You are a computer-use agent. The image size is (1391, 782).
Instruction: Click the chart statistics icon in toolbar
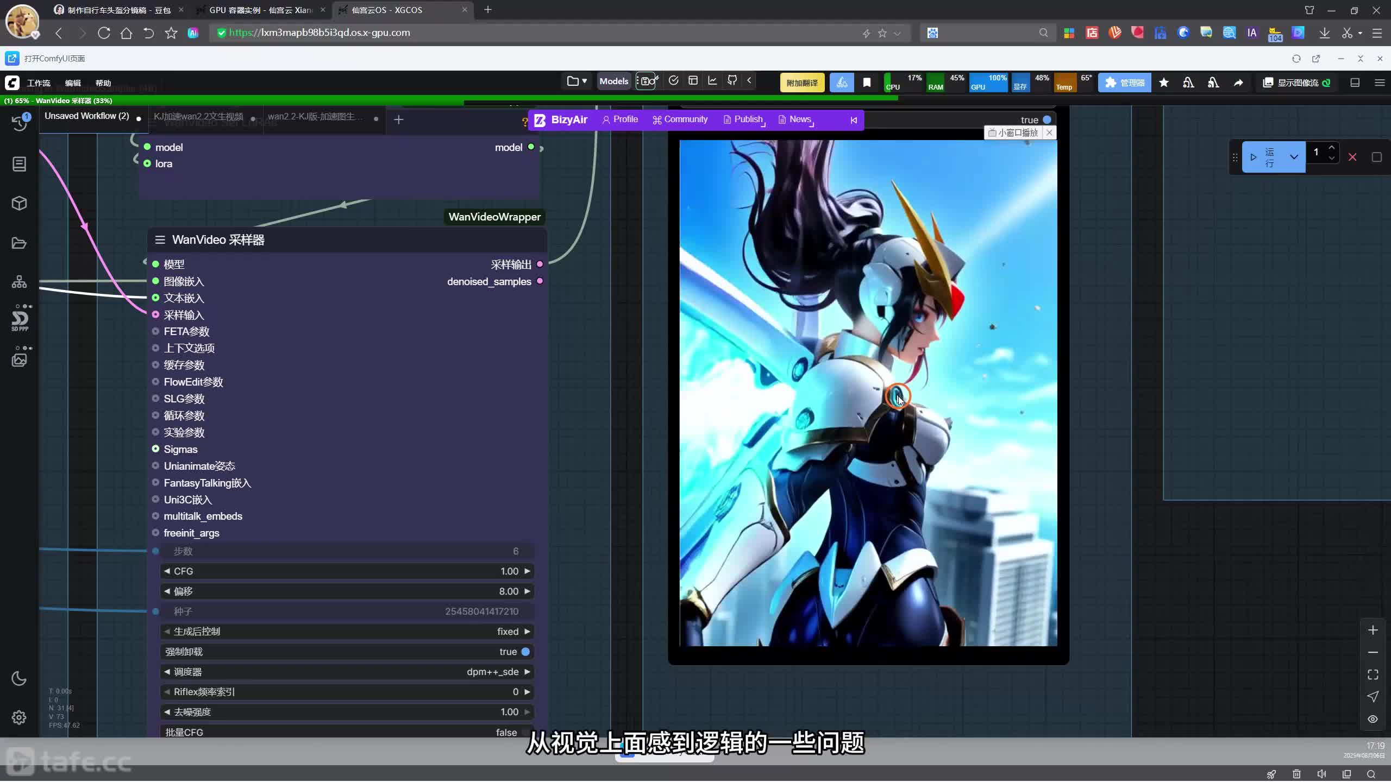click(x=712, y=80)
